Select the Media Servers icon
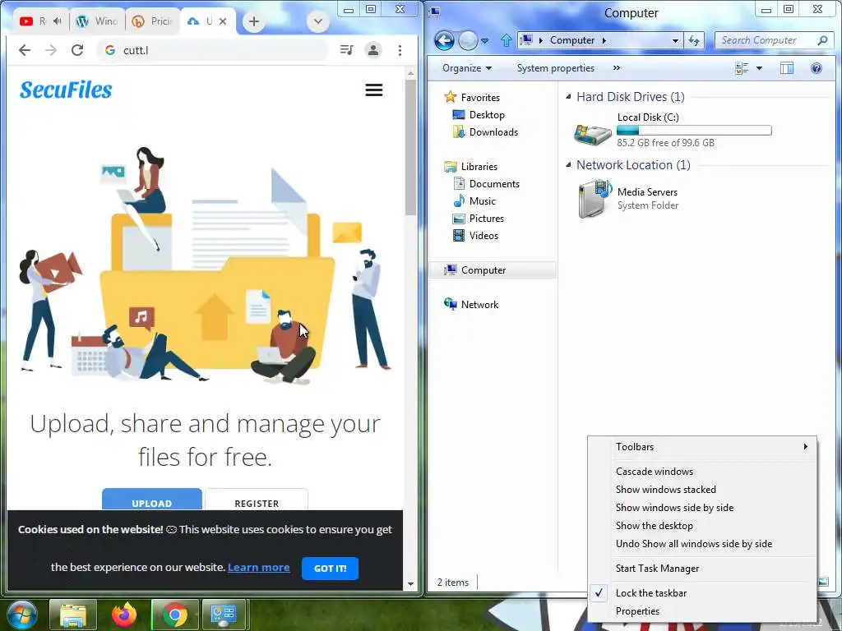 (595, 199)
